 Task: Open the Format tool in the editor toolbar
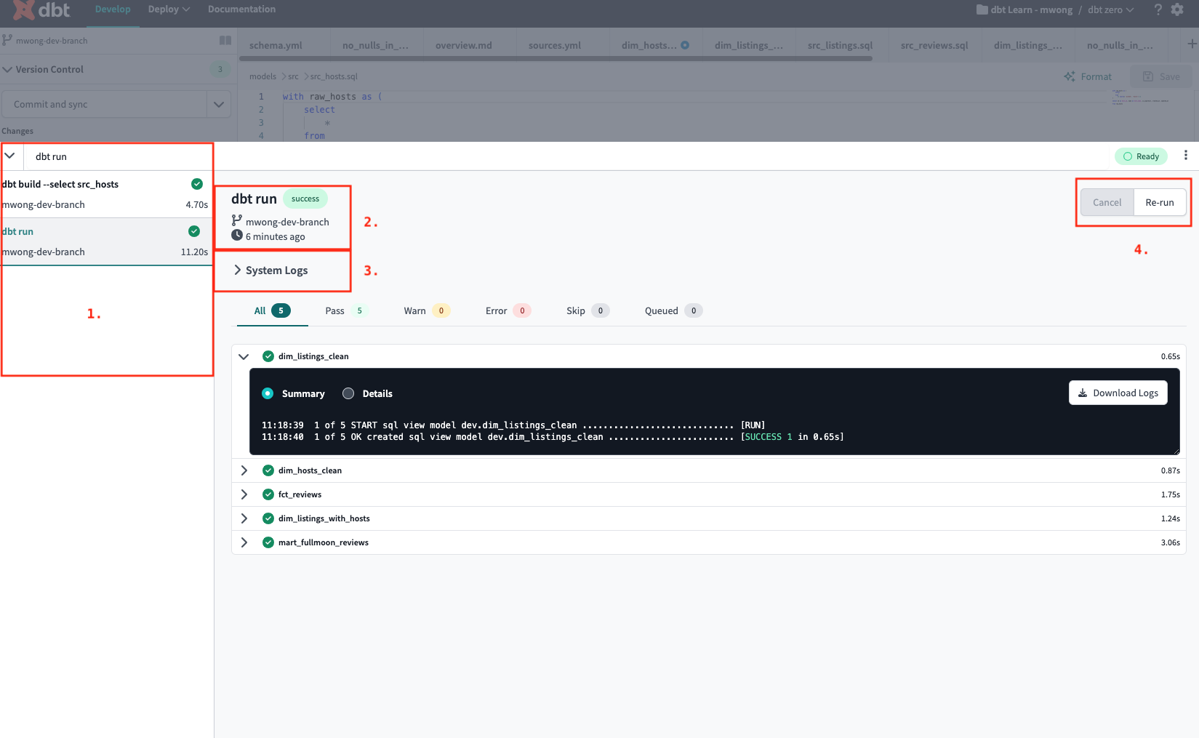1088,76
